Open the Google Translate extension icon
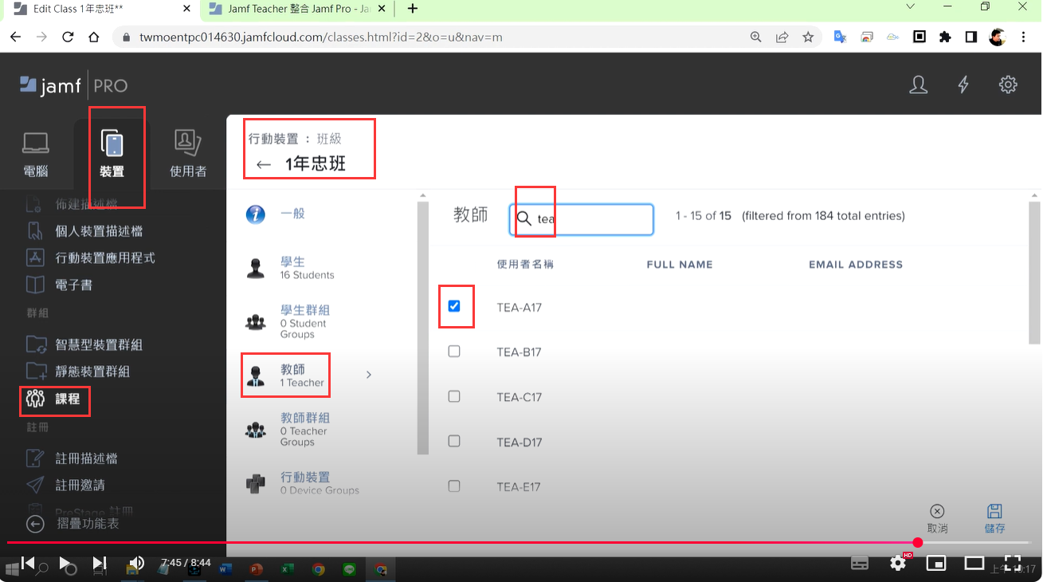The image size is (1043, 582). [840, 37]
